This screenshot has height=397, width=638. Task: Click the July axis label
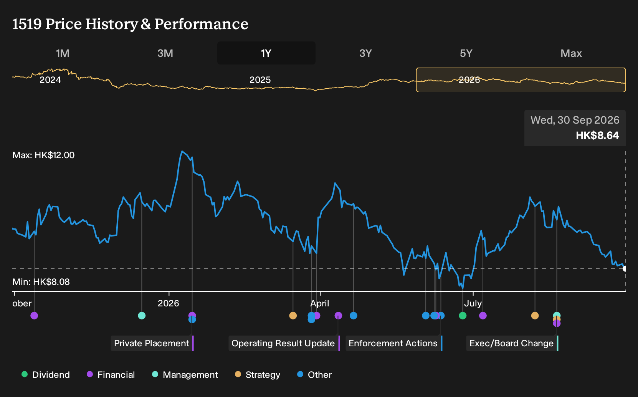point(473,303)
